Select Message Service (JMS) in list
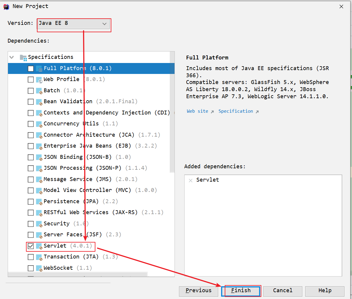Image resolution: width=352 pixels, height=299 pixels. coord(77,179)
